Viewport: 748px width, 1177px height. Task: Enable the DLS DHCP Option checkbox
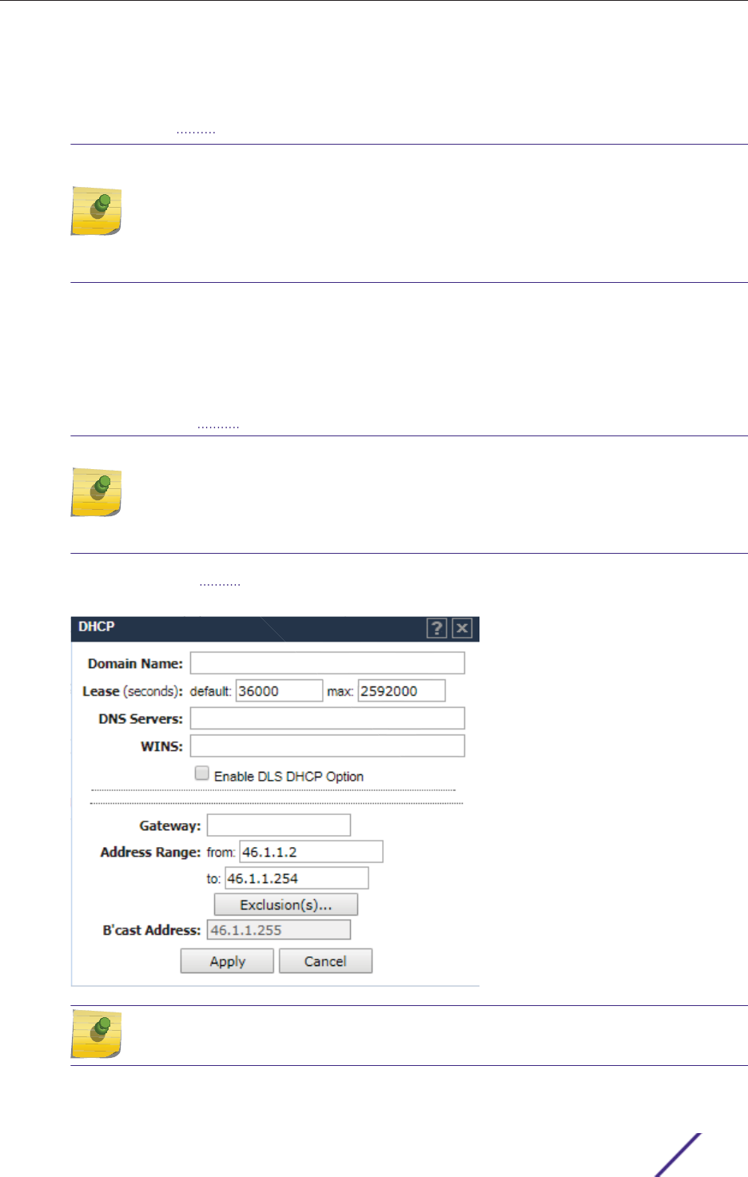[x=202, y=773]
